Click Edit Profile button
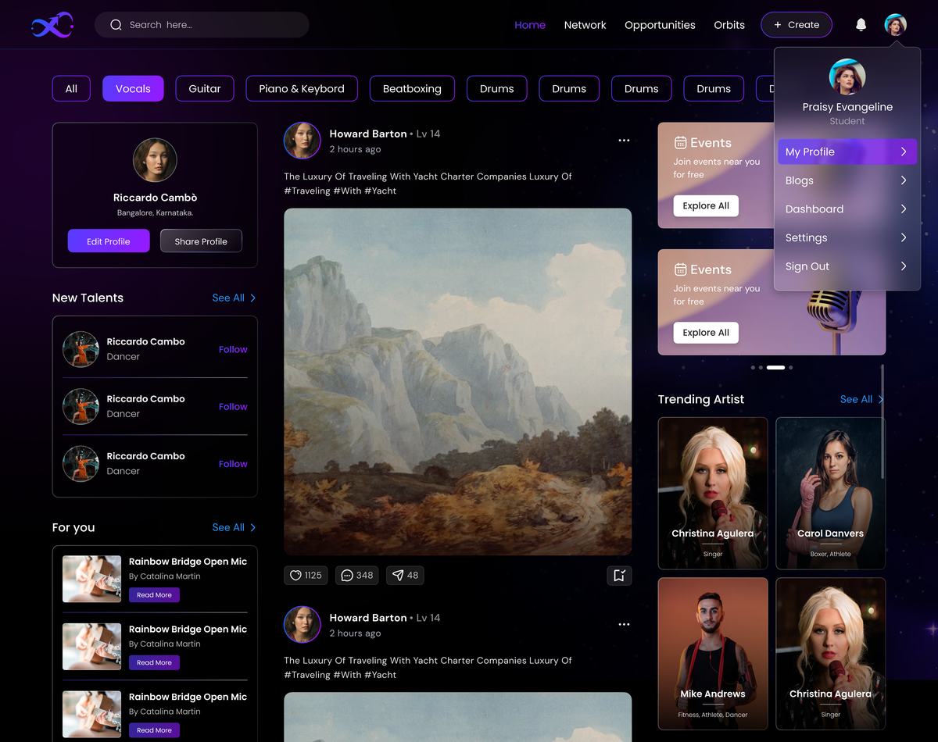Viewport: 938px width, 742px height. [109, 241]
